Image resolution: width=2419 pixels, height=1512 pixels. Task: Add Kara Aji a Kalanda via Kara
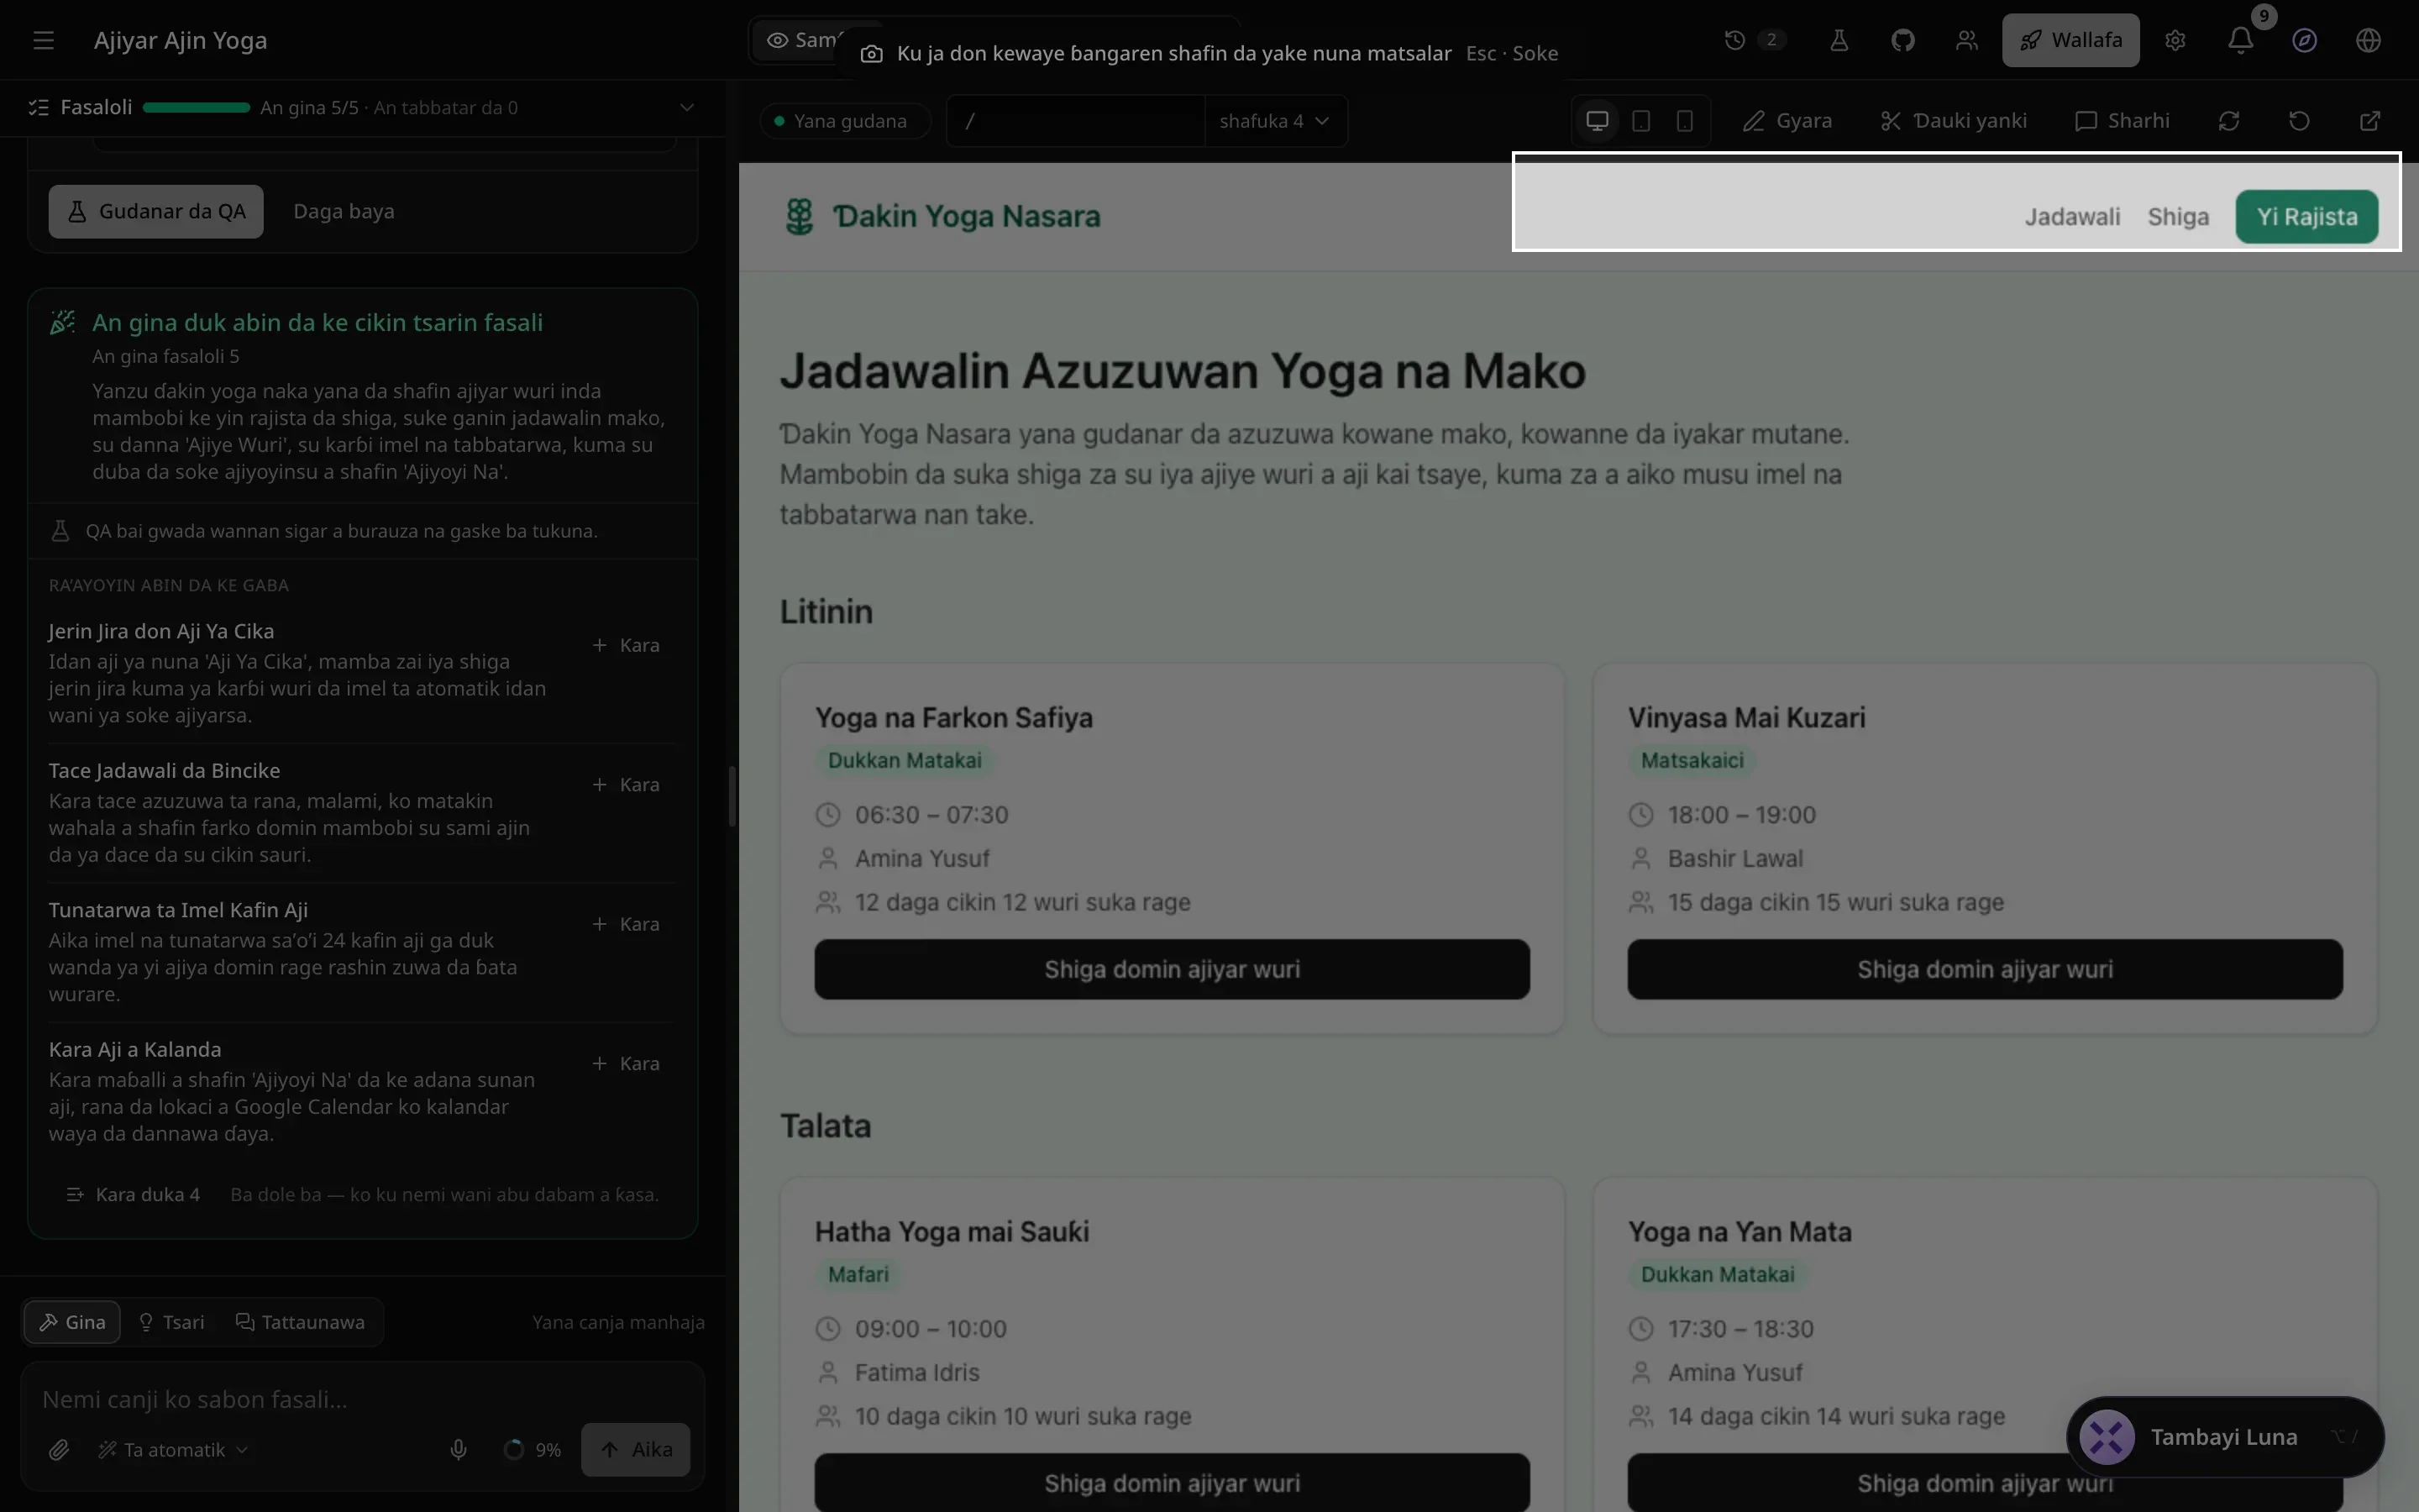point(626,1063)
